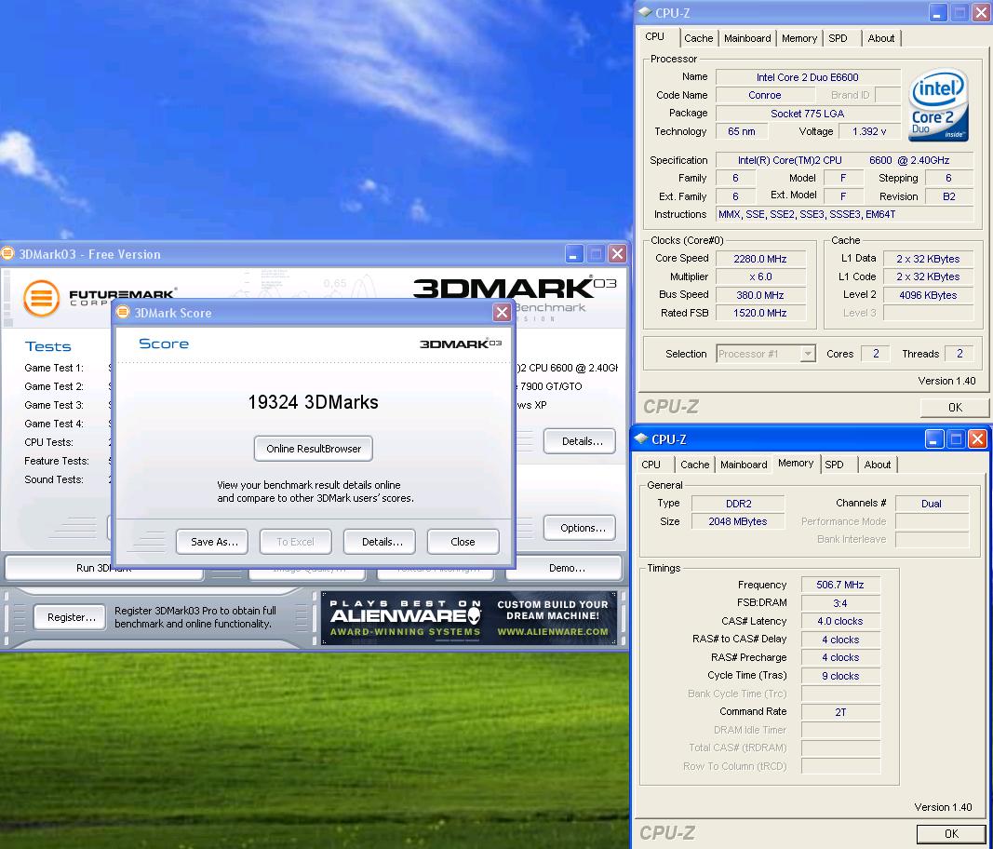The image size is (993, 849).
Task: Open Cache tab in bottom CPU-Z
Action: (694, 465)
